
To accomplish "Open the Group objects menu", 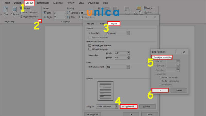I will (x=149, y=12).
